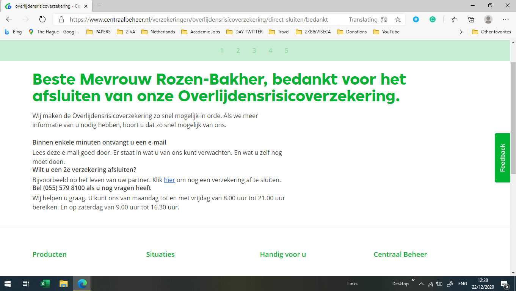Expand the hidden bookmarks chevron

(x=461, y=32)
